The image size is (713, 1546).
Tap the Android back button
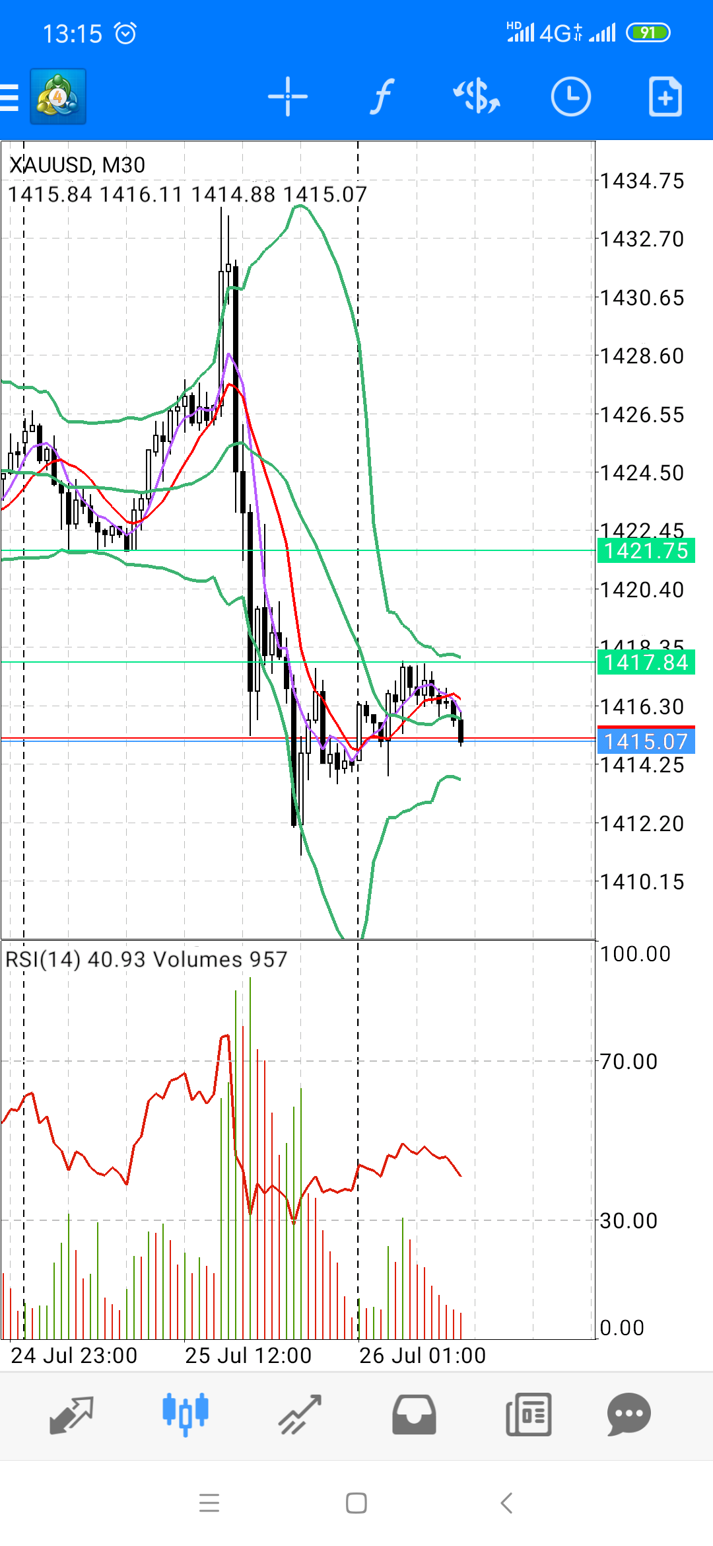(x=507, y=1503)
